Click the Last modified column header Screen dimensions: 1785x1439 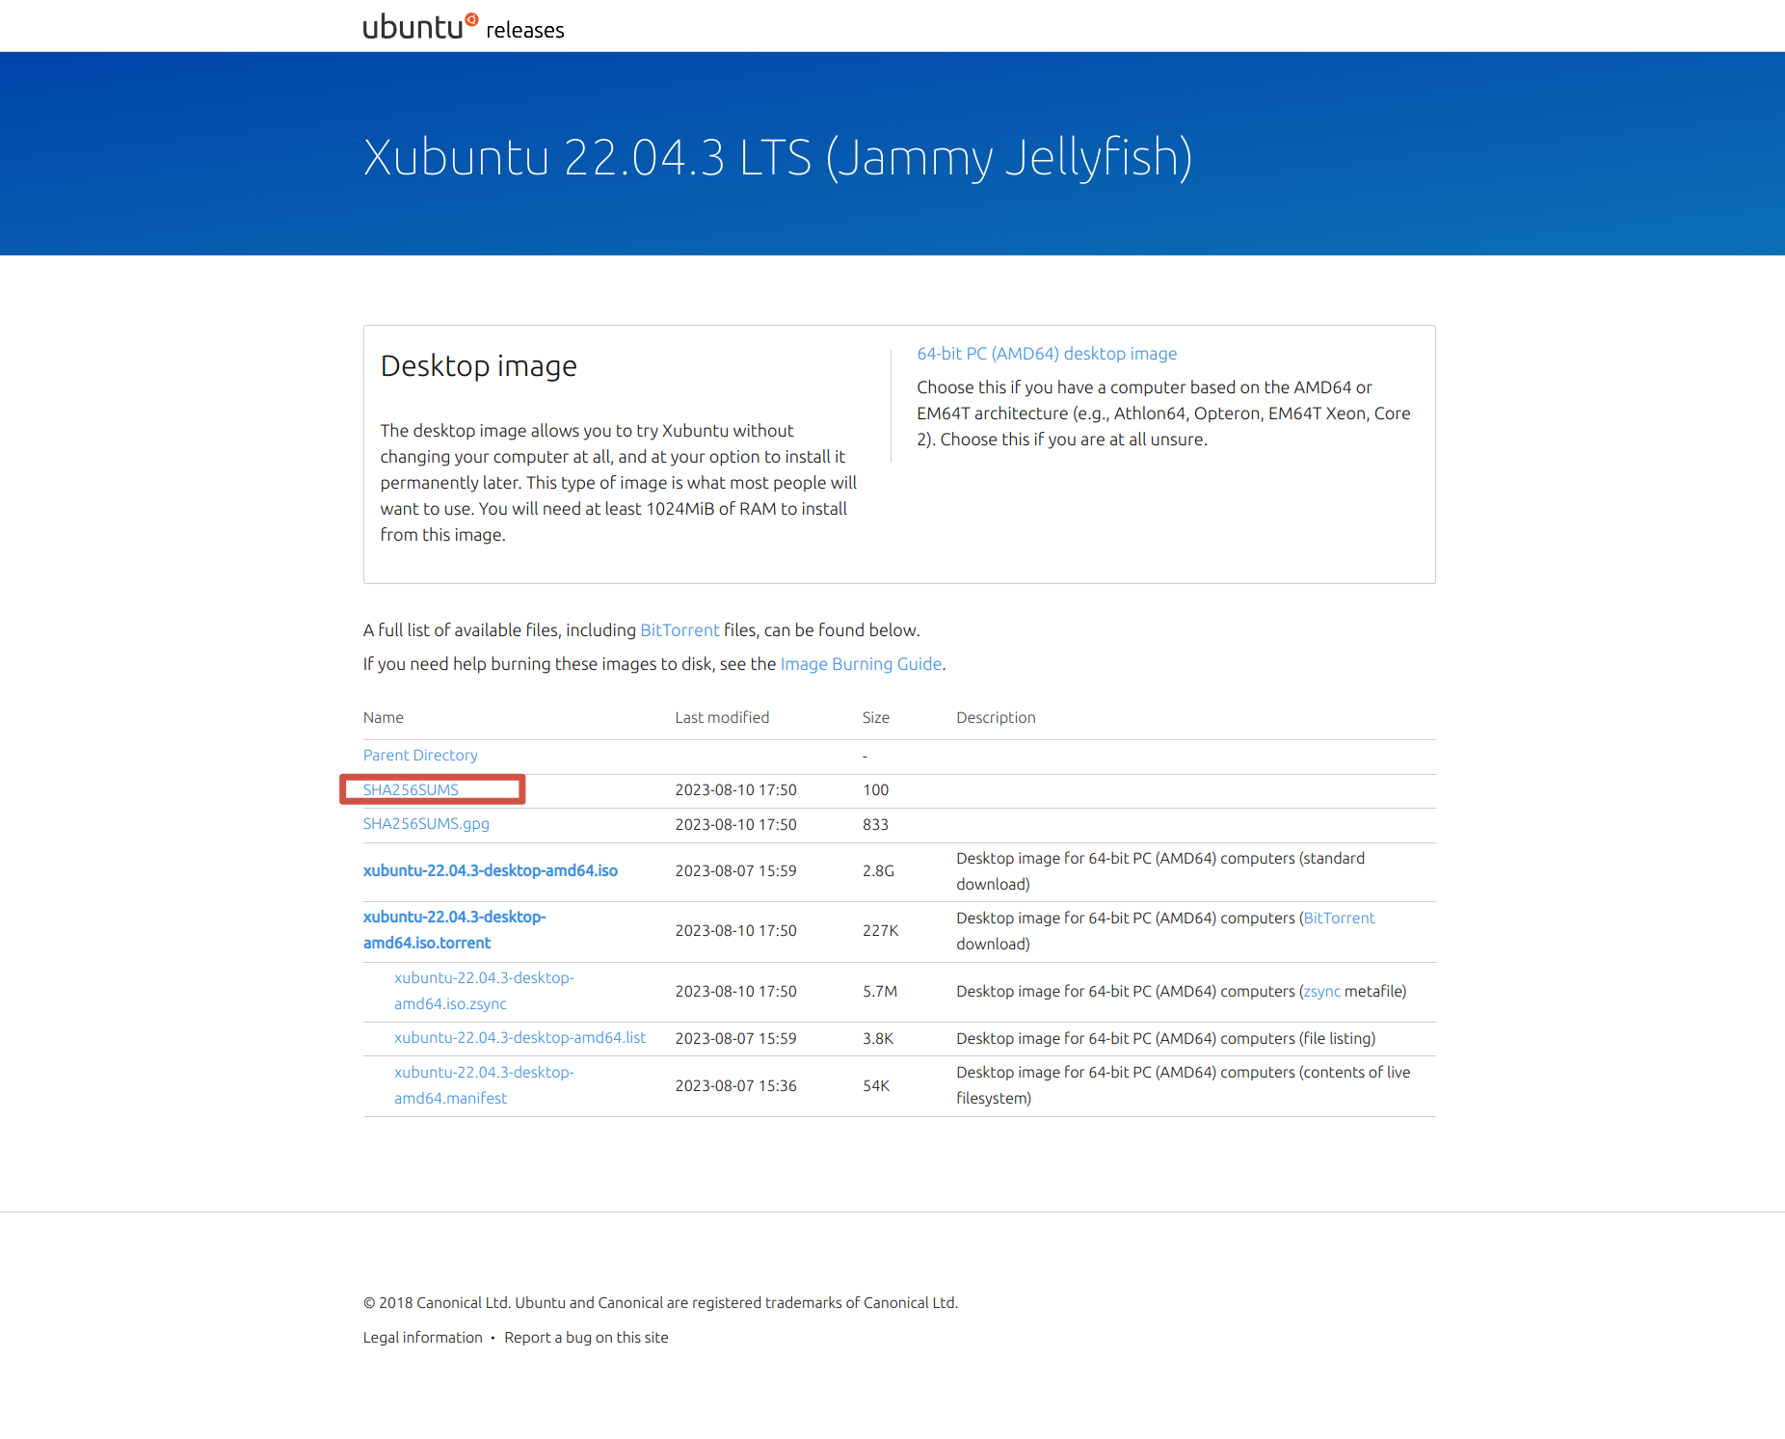[x=722, y=718]
